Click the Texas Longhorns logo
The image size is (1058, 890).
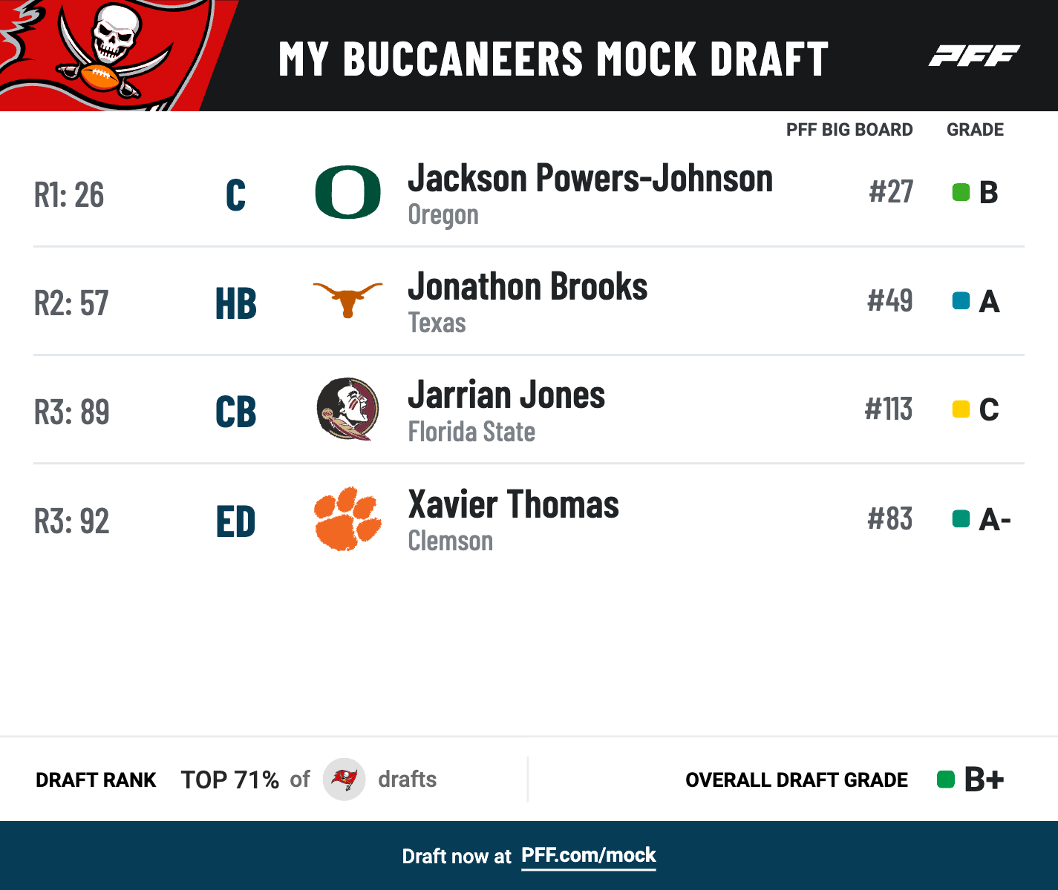[347, 298]
